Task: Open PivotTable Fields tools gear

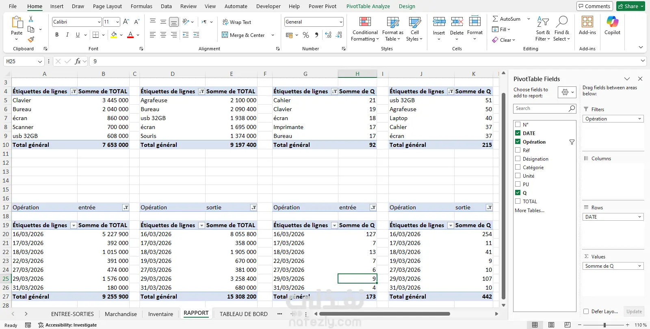Action: (567, 92)
